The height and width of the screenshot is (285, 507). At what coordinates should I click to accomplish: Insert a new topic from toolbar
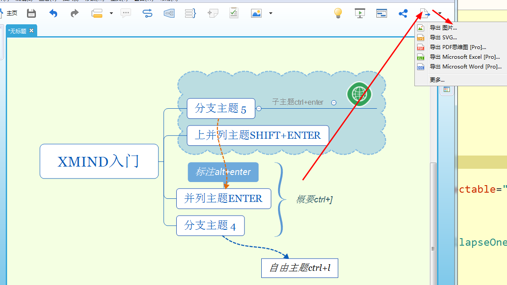pyautogui.click(x=97, y=13)
